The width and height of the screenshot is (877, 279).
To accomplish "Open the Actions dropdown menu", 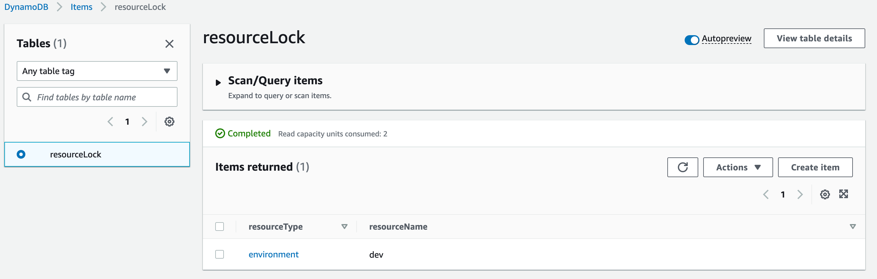I will [738, 167].
